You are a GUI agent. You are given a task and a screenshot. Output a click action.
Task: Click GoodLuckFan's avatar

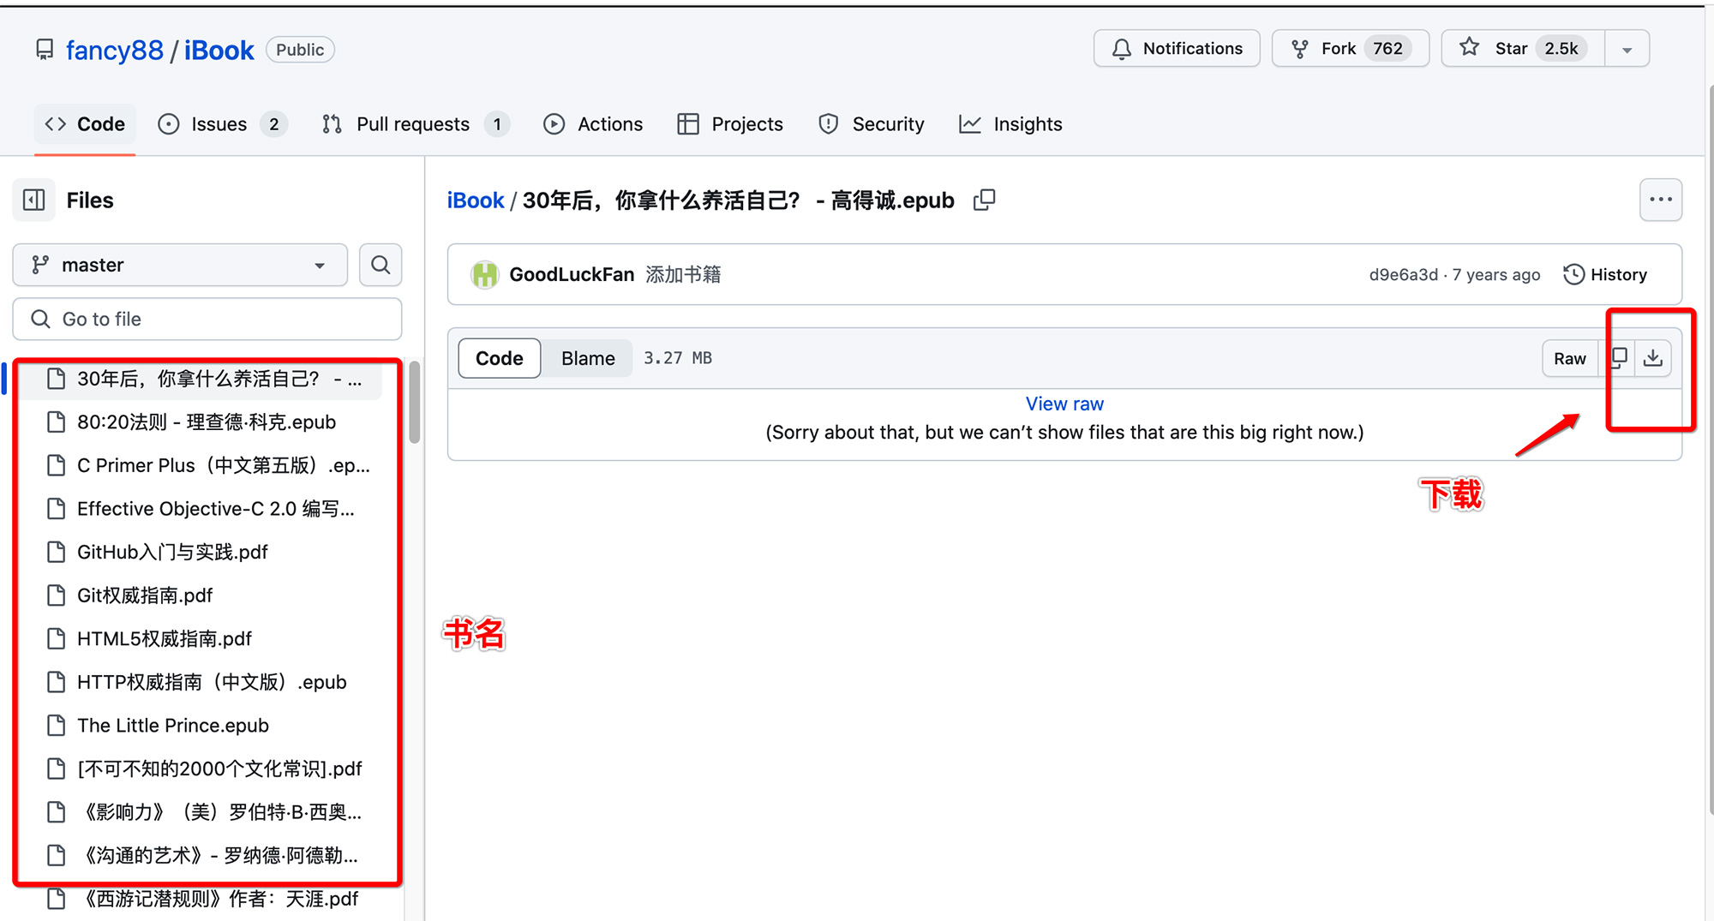484,274
